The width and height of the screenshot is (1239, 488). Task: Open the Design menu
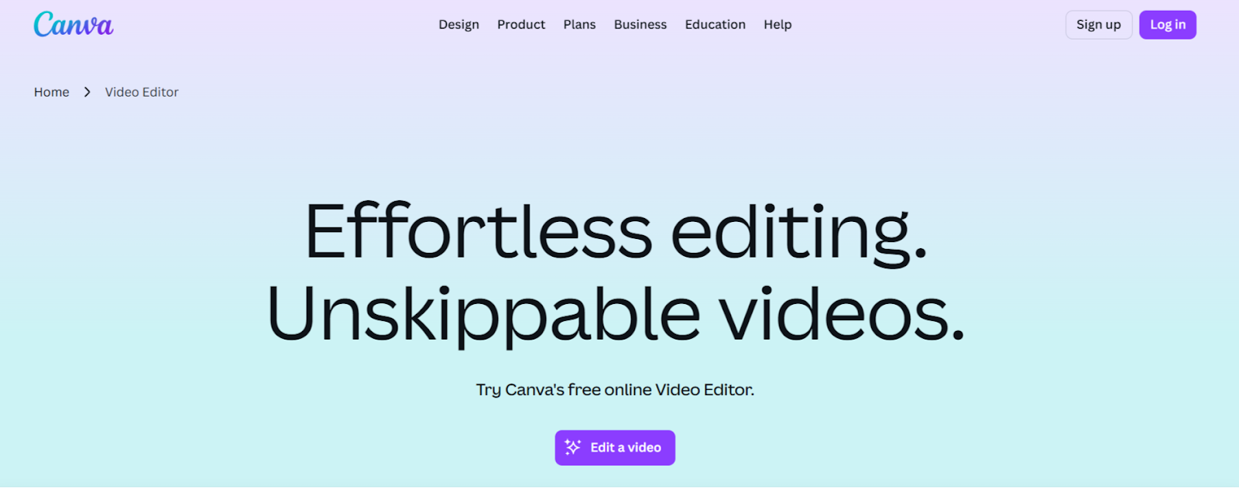click(458, 25)
